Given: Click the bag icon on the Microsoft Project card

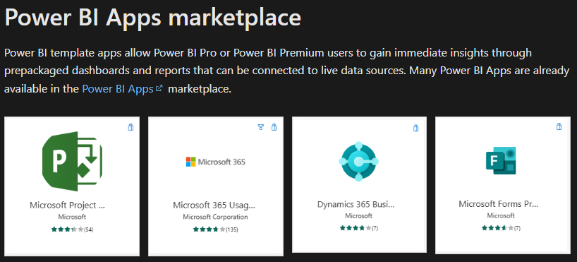Looking at the screenshot, I should coord(130,127).
